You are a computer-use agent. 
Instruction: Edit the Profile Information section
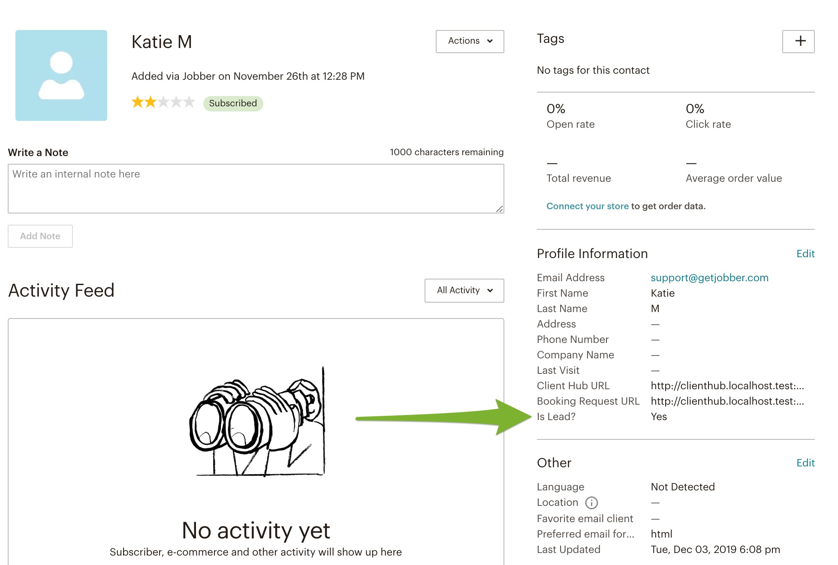tap(805, 254)
